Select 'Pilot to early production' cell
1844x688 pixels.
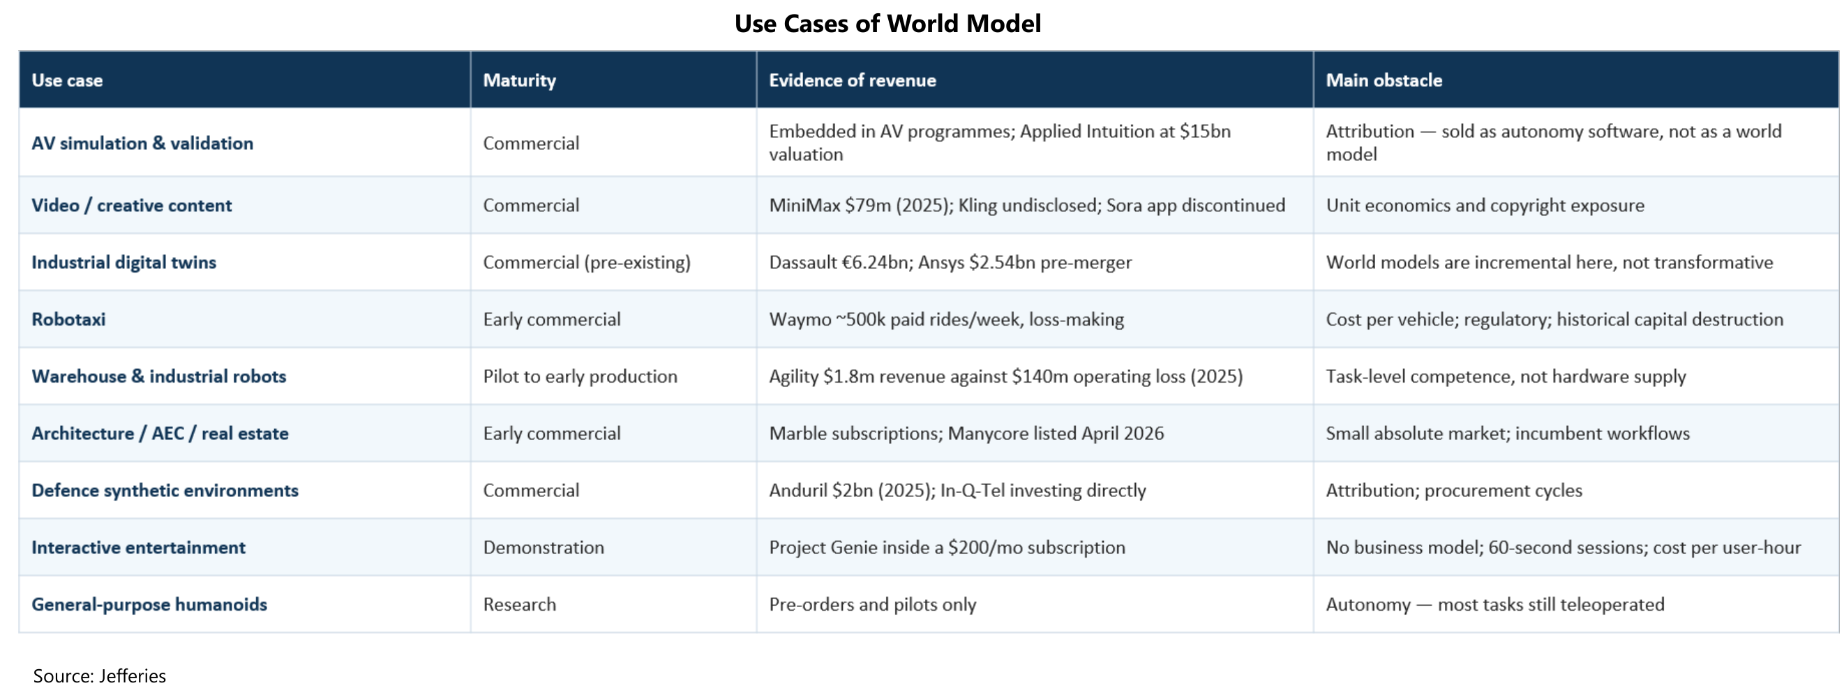tap(580, 376)
